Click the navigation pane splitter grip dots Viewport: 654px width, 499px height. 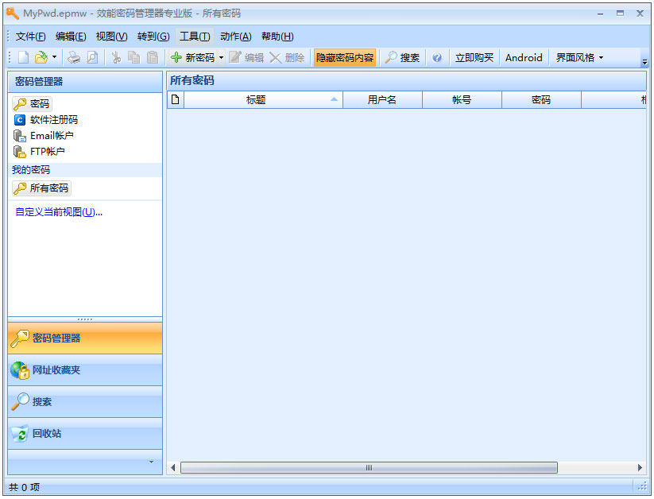coord(85,319)
